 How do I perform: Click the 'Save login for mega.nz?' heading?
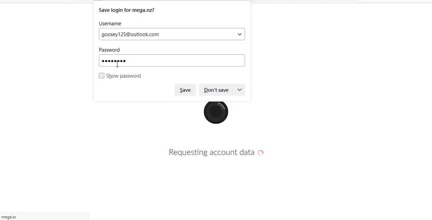click(126, 10)
